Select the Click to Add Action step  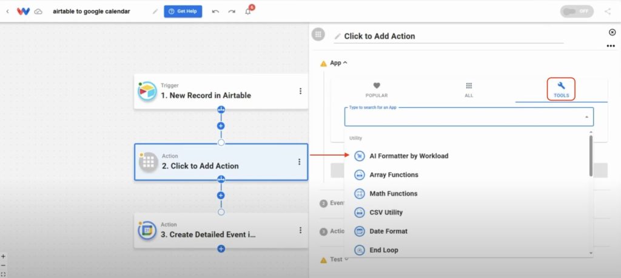221,162
